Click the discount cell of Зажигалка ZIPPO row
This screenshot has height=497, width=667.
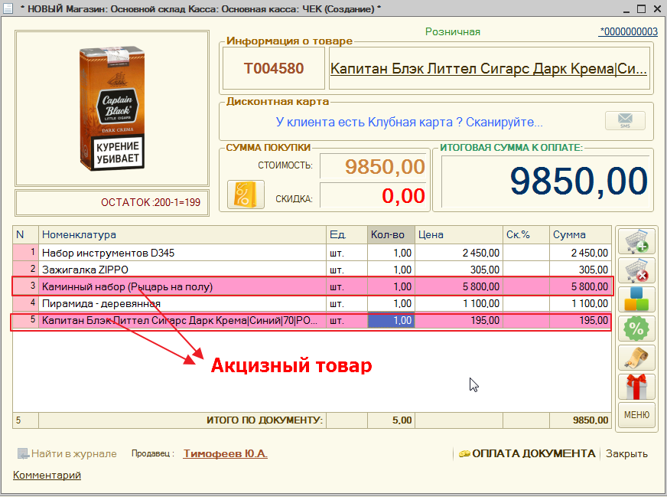(x=526, y=270)
